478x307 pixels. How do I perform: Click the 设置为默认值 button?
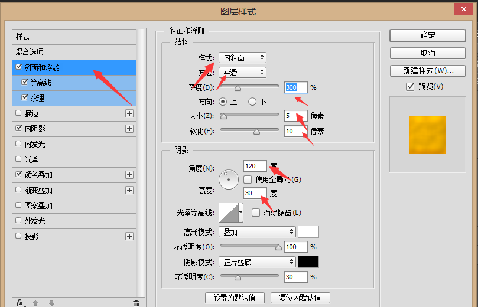235,298
